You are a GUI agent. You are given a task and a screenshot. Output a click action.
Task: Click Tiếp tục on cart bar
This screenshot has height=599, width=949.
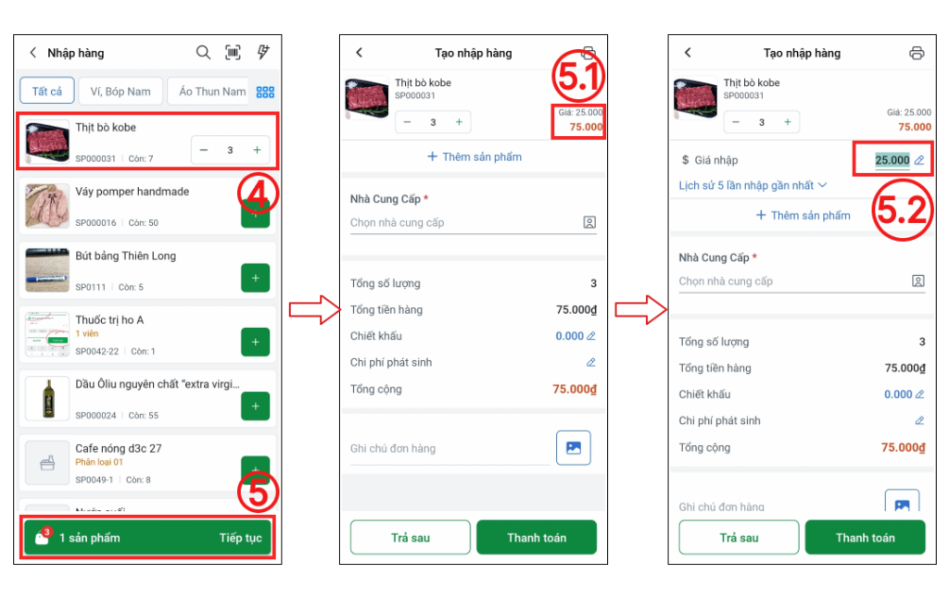[240, 538]
